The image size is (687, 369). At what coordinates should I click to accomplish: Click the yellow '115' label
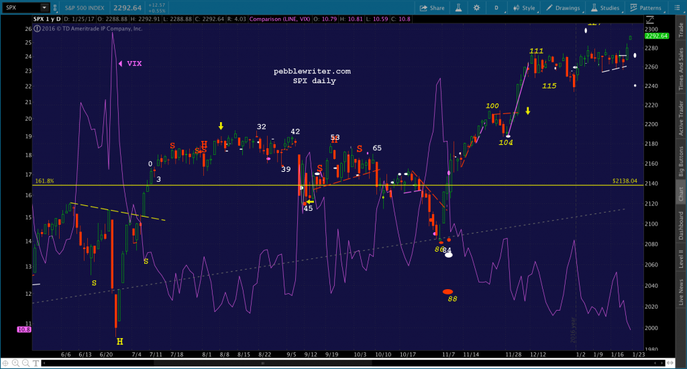[x=549, y=86]
